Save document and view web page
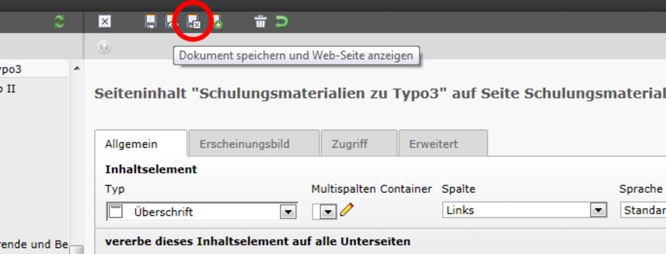 pos(172,22)
